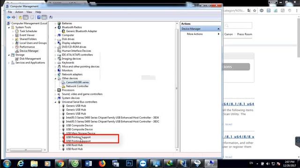Click the Forward arrow in toolbar

coord(14,17)
